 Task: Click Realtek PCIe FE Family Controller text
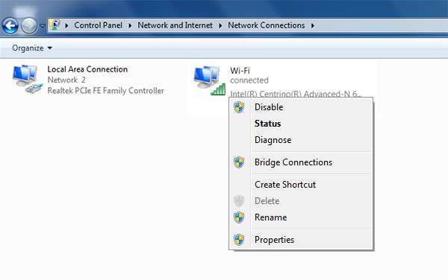106,91
